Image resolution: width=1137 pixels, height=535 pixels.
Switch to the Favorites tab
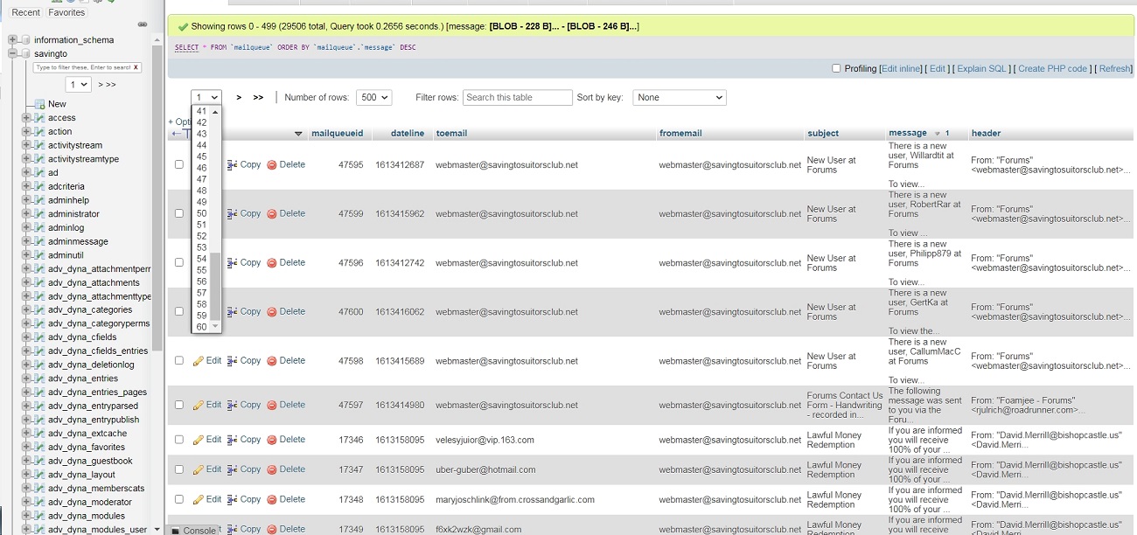point(66,12)
